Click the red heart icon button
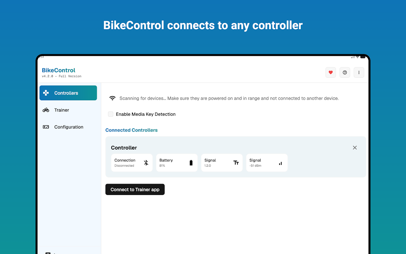The height and width of the screenshot is (254, 406). (x=331, y=72)
